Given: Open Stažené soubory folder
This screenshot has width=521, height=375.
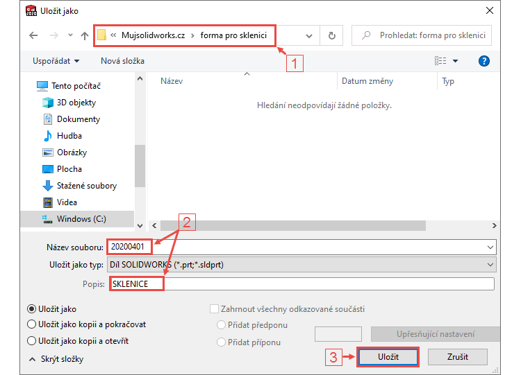Looking at the screenshot, I should point(87,185).
